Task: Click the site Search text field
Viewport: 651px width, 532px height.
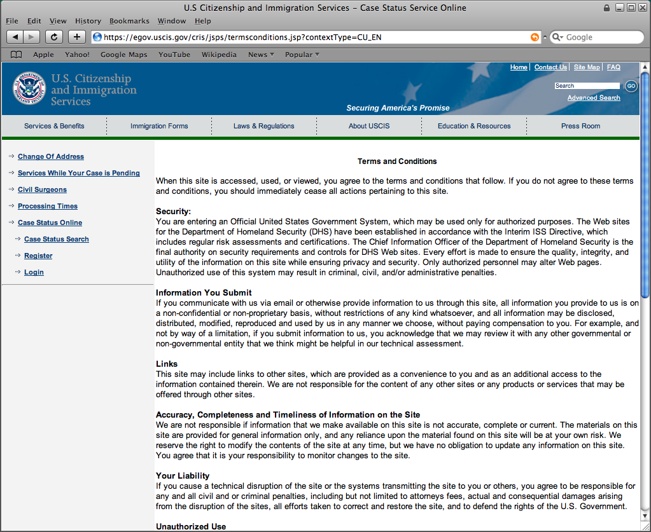Action: [586, 86]
